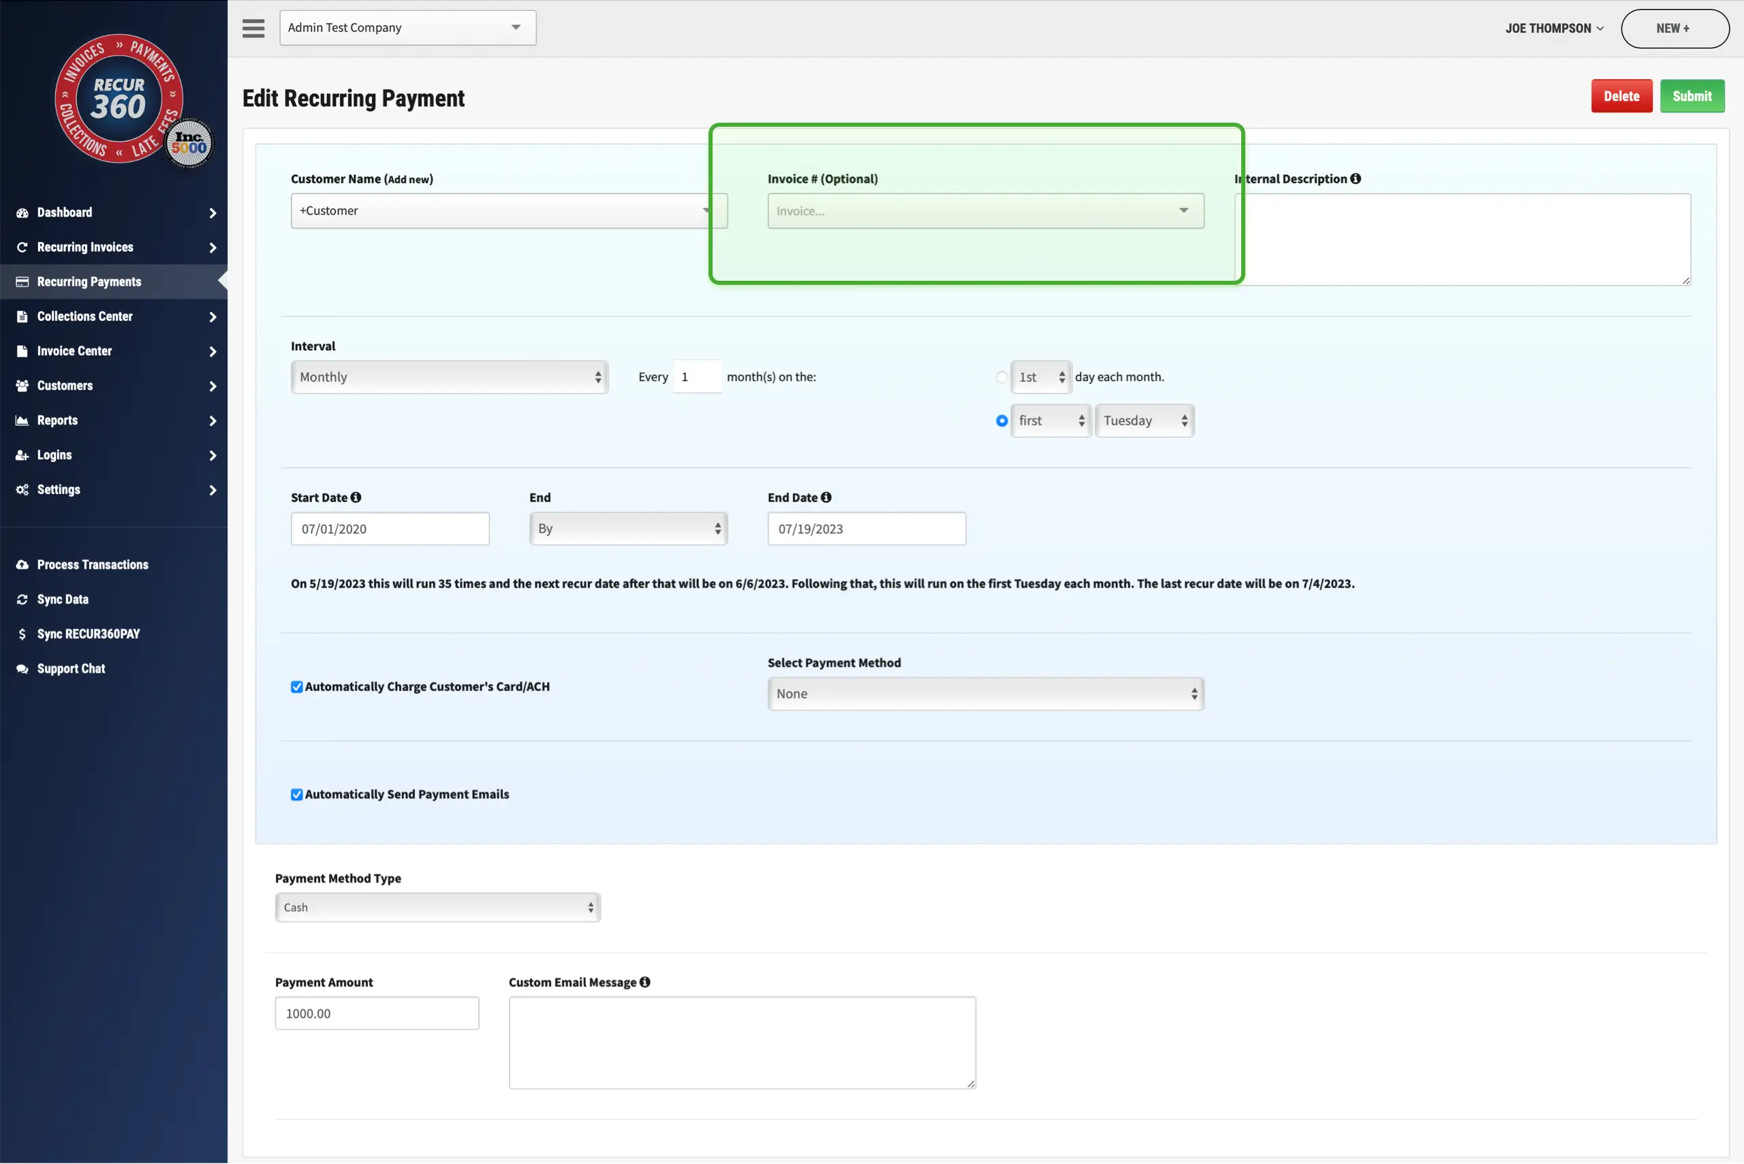The height and width of the screenshot is (1164, 1744).
Task: Open the Tuesday weekday dropdown
Action: pyautogui.click(x=1144, y=421)
